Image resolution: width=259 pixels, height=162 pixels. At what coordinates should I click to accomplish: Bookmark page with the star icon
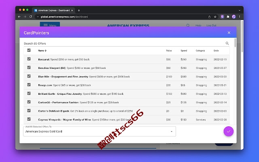[215, 17]
